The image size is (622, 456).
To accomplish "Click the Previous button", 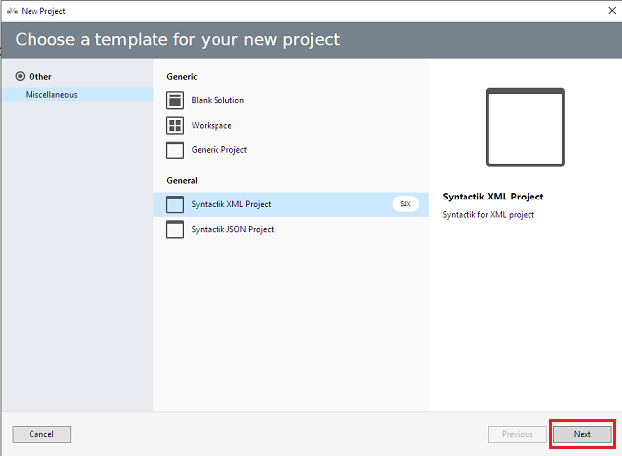I will tap(517, 434).
